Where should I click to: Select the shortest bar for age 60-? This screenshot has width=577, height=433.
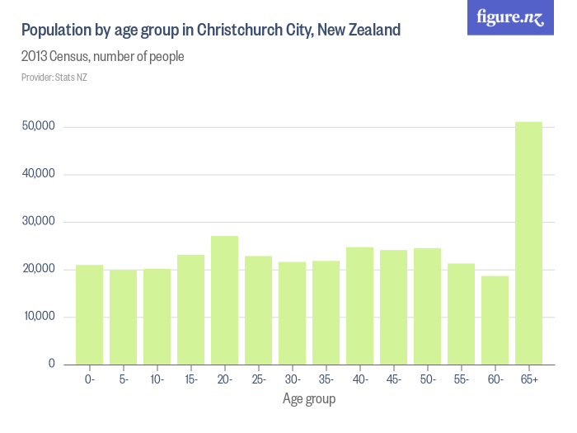(x=495, y=320)
